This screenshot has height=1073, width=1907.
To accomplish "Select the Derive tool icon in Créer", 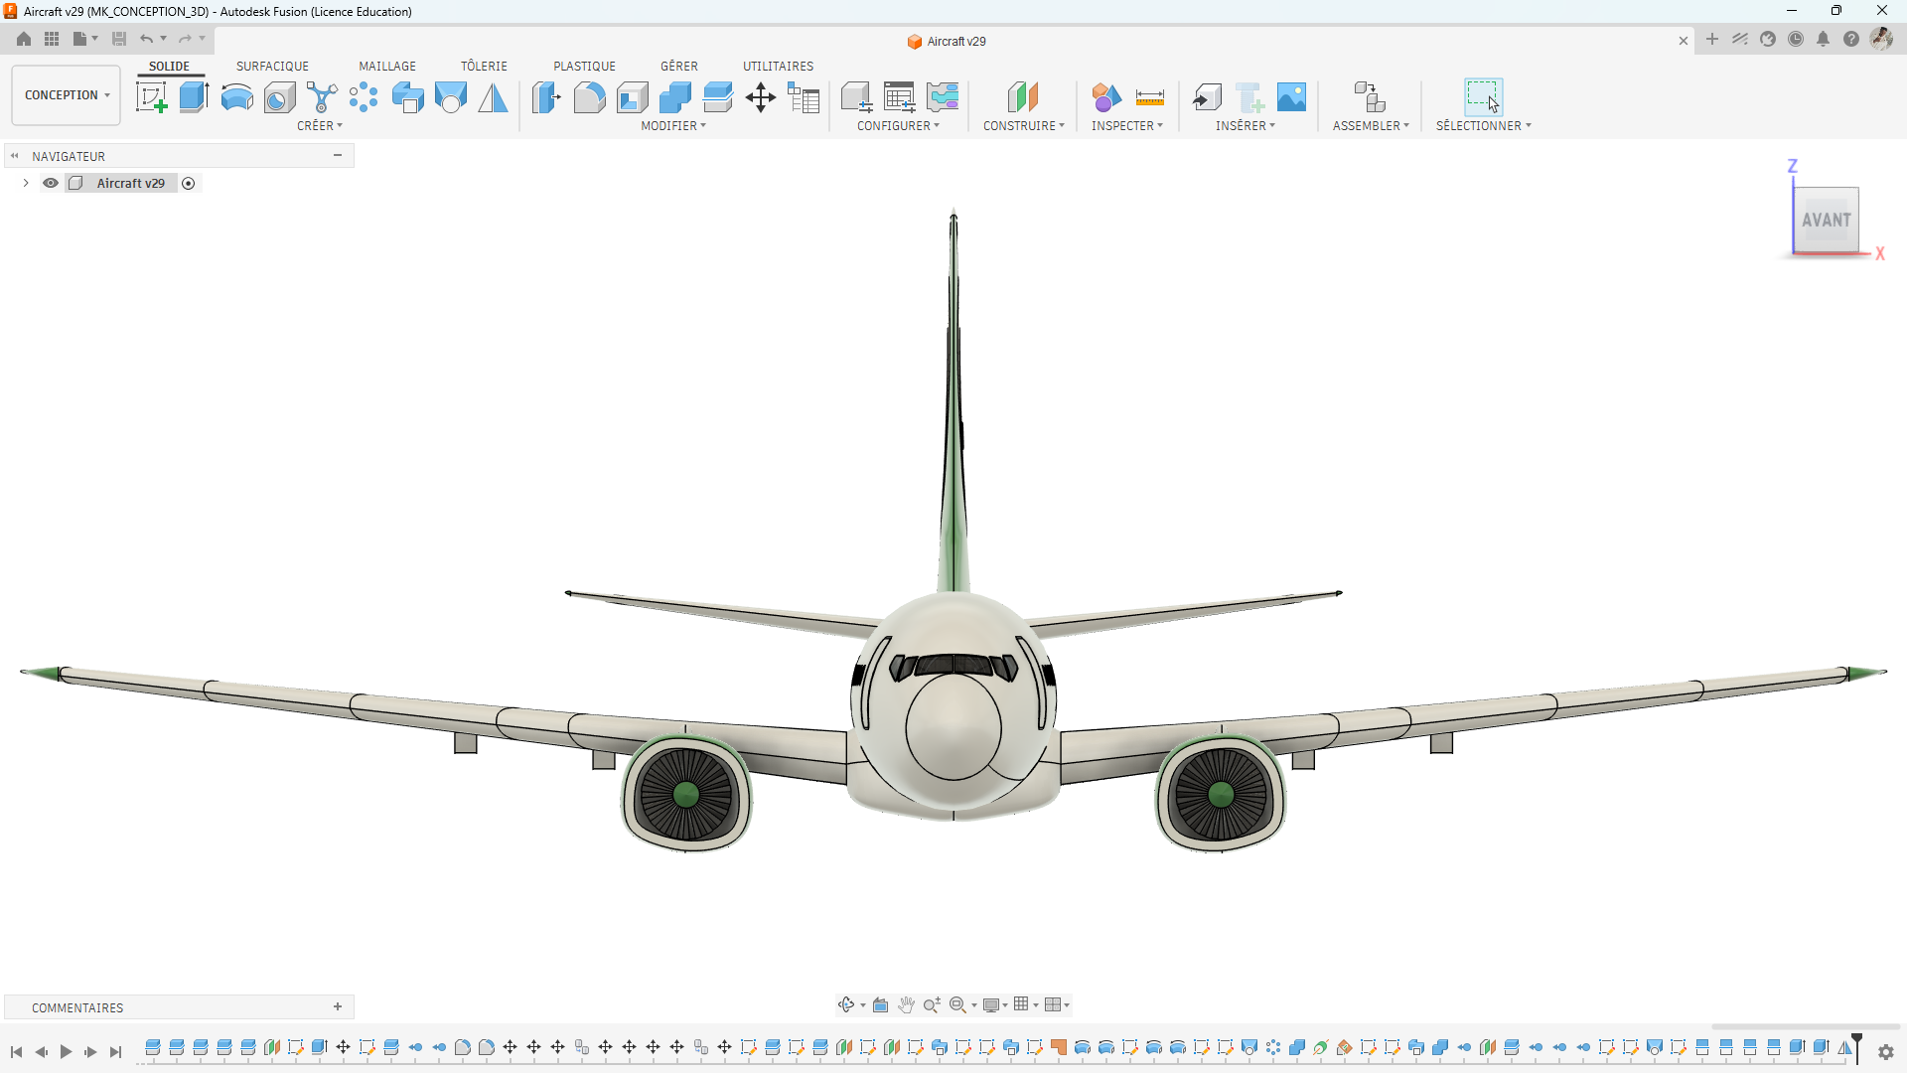I will [407, 97].
